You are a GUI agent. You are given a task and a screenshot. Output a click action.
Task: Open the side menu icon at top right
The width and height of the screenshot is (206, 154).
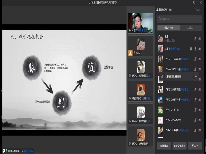pos(202,10)
